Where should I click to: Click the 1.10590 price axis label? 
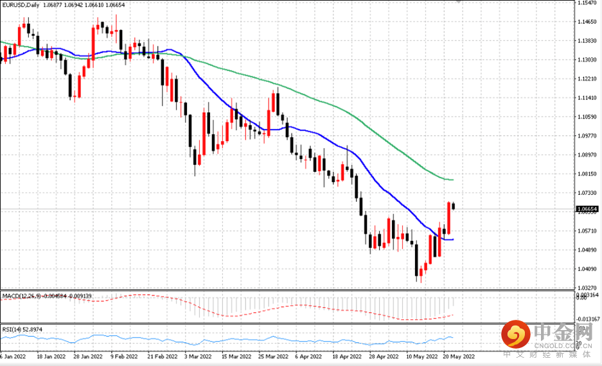587,117
